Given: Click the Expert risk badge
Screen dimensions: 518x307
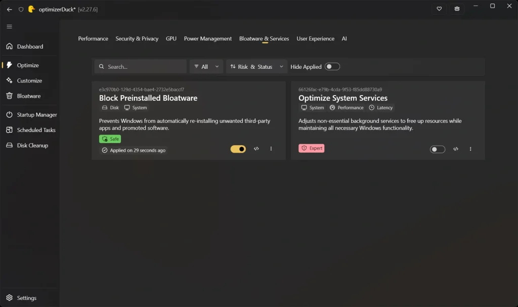Looking at the screenshot, I should 312,148.
